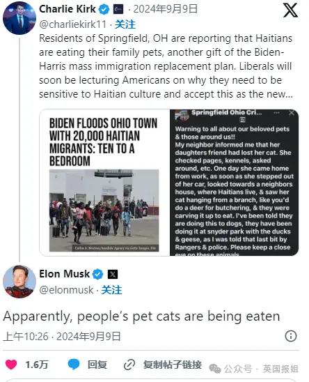Click the copy link chain icon
The width and height of the screenshot is (309, 382).
pos(129,365)
